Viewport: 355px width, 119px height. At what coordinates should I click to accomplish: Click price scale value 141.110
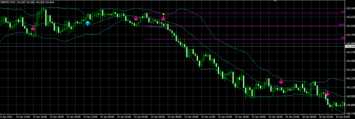350,87
